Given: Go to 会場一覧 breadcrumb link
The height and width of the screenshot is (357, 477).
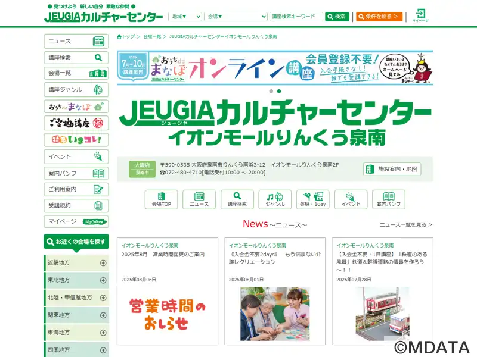Looking at the screenshot, I should pos(152,36).
